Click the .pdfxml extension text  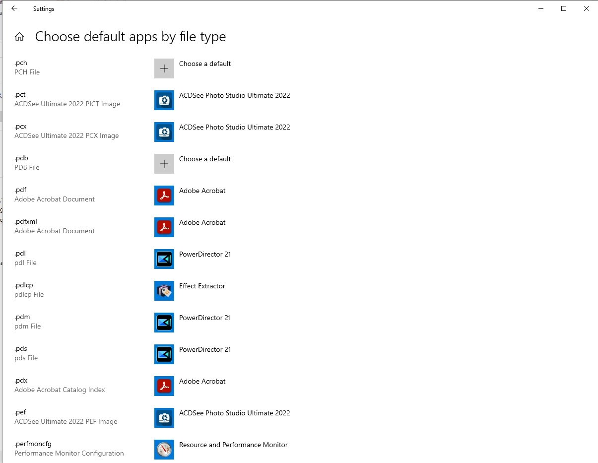coord(26,221)
